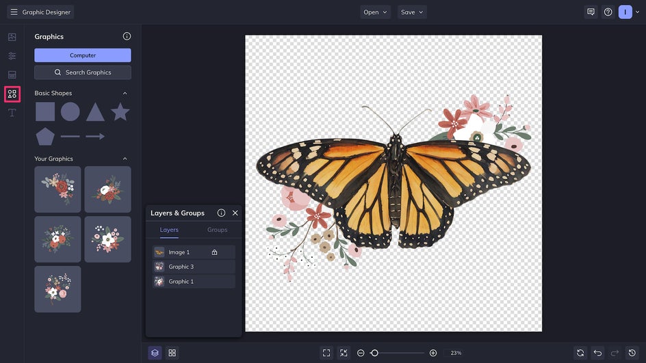Click the Computer upload button
This screenshot has height=363, width=646.
(x=83, y=55)
